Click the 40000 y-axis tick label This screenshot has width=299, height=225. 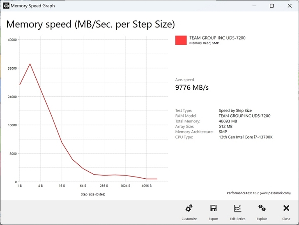pyautogui.click(x=12, y=40)
